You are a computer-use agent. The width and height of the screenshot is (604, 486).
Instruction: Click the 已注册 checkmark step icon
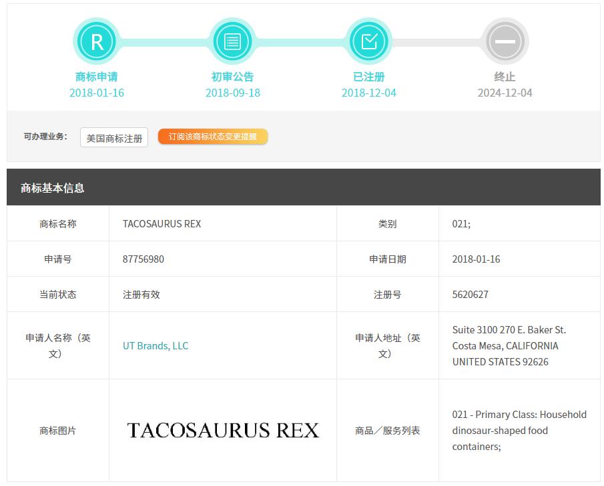pyautogui.click(x=369, y=42)
